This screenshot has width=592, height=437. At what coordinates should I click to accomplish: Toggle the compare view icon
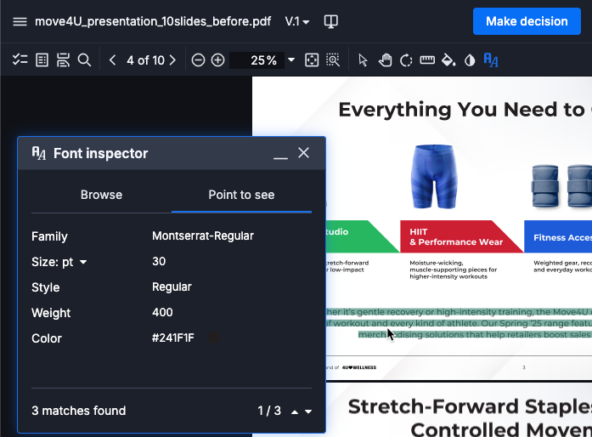(x=331, y=21)
